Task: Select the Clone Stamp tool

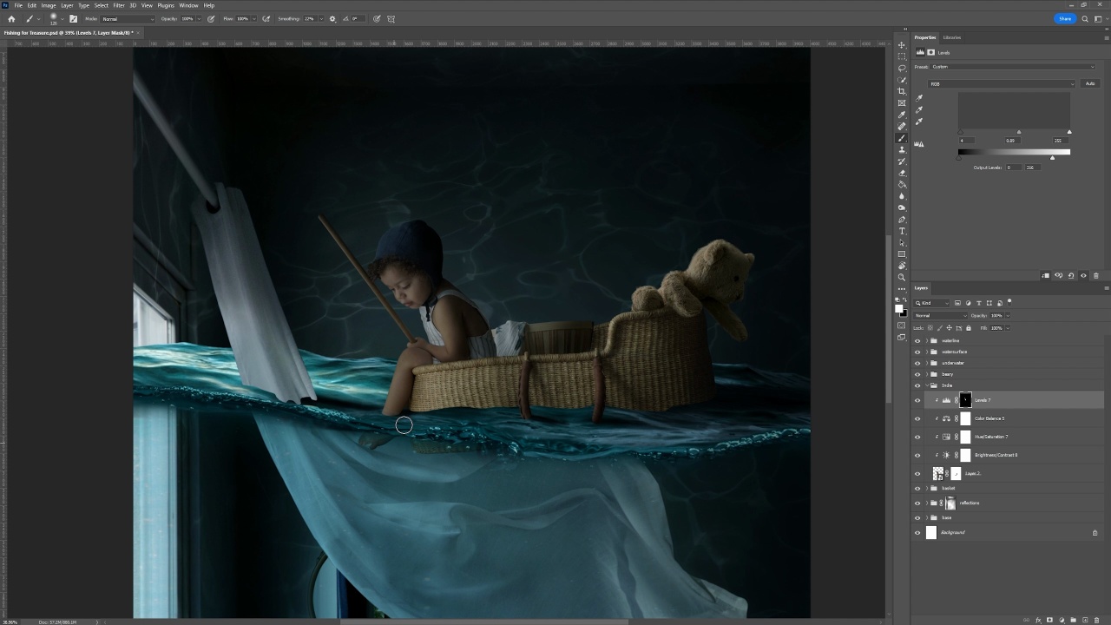Action: click(902, 149)
